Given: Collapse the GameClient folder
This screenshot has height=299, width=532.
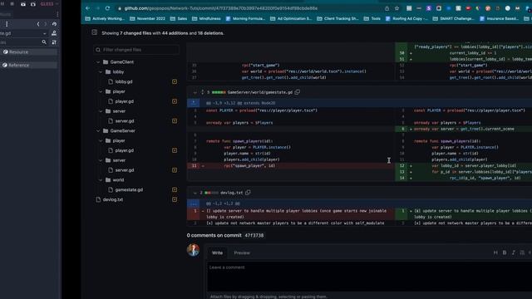Looking at the screenshot, I should click(x=98, y=62).
